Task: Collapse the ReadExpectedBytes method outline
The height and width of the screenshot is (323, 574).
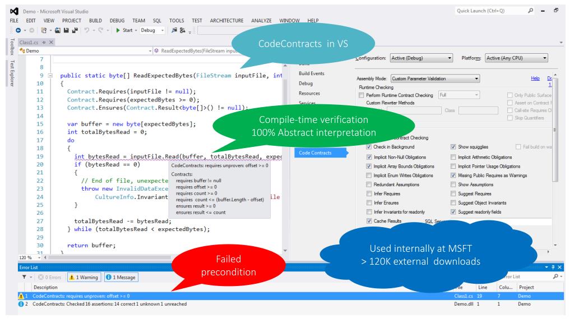Action: click(x=50, y=76)
